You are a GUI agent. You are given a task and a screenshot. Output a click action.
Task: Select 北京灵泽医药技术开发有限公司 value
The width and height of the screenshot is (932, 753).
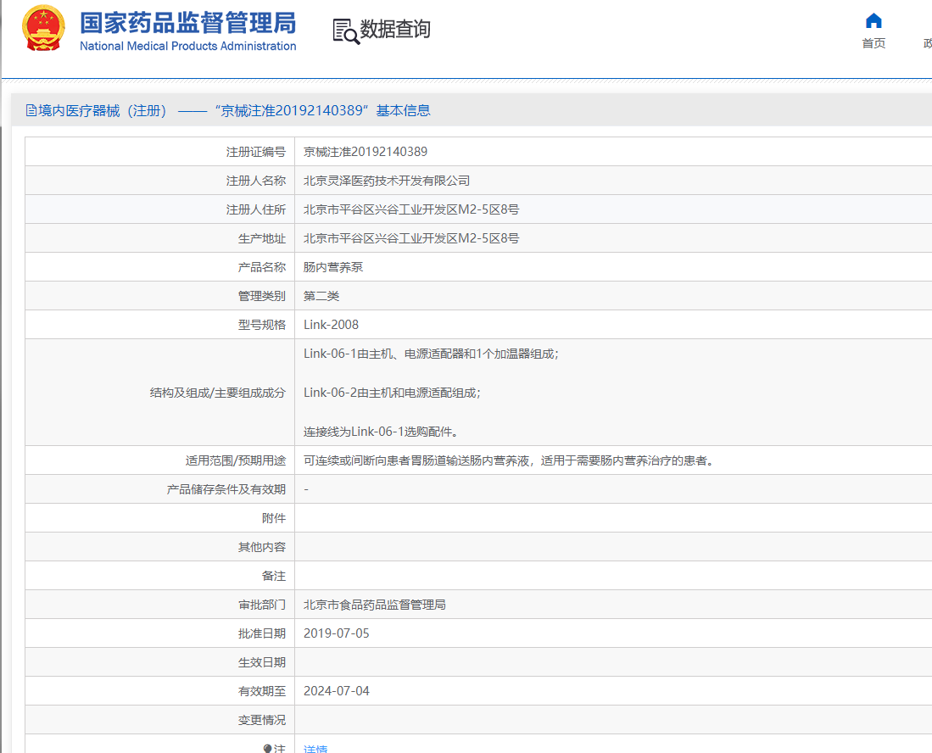click(387, 181)
